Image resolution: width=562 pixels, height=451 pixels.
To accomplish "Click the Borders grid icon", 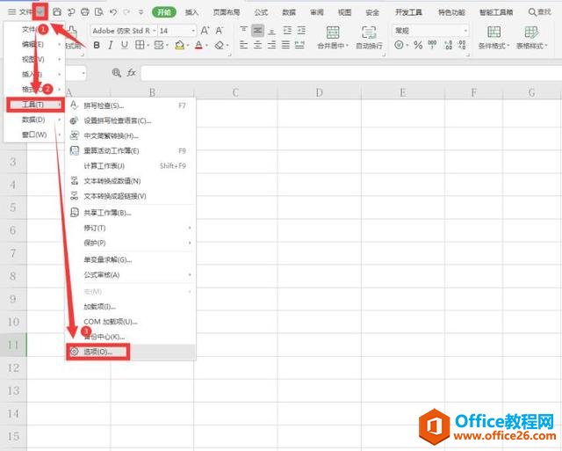I will pos(140,45).
